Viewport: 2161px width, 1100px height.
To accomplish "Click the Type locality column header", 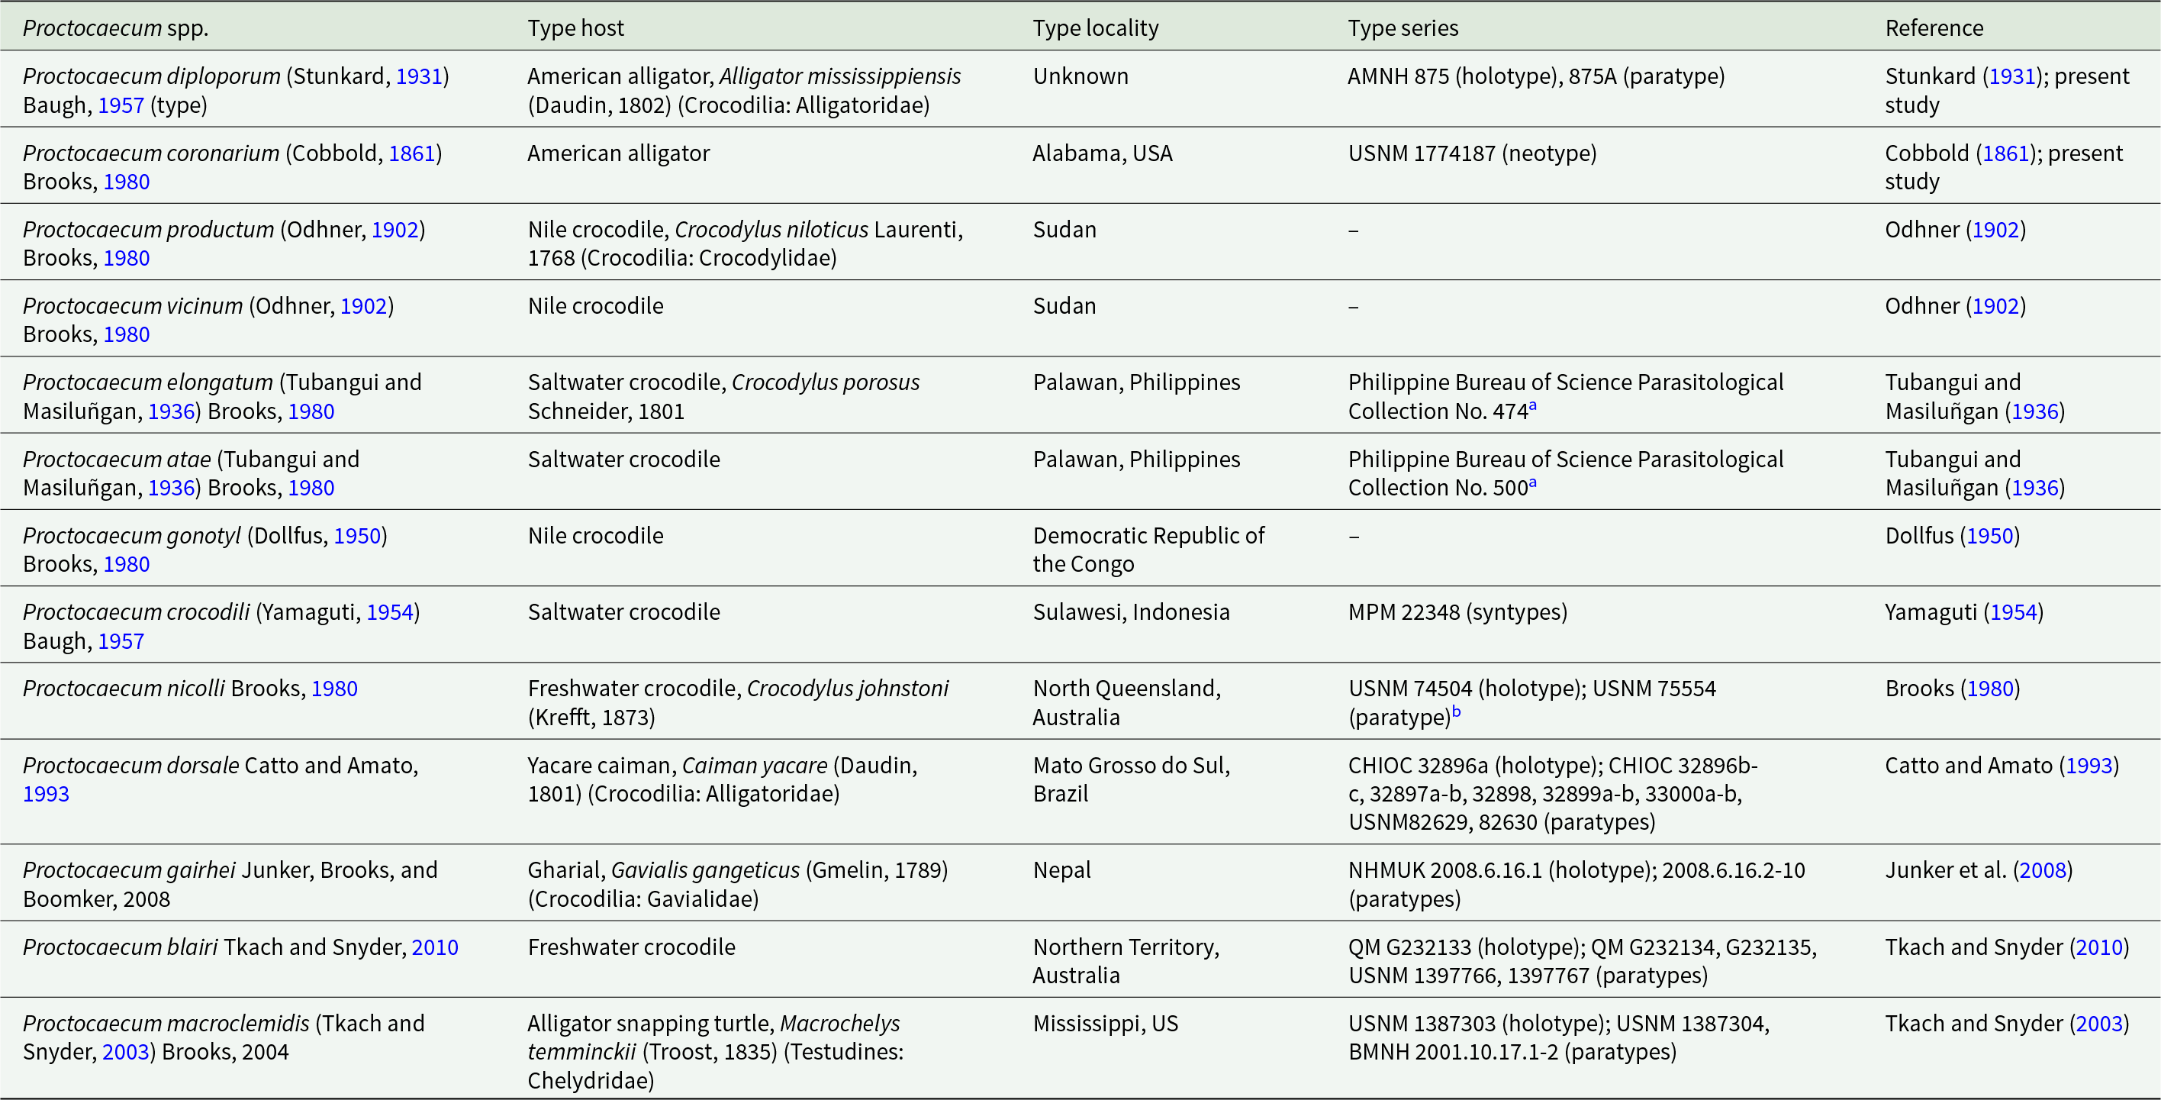I will (x=1096, y=28).
